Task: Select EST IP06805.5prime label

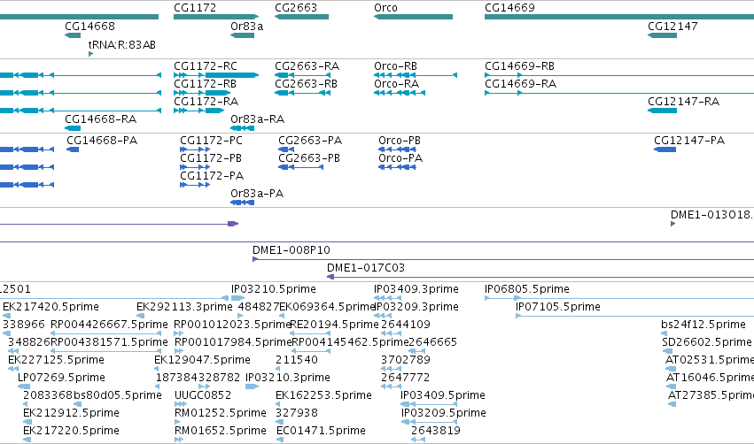Action: [x=527, y=289]
